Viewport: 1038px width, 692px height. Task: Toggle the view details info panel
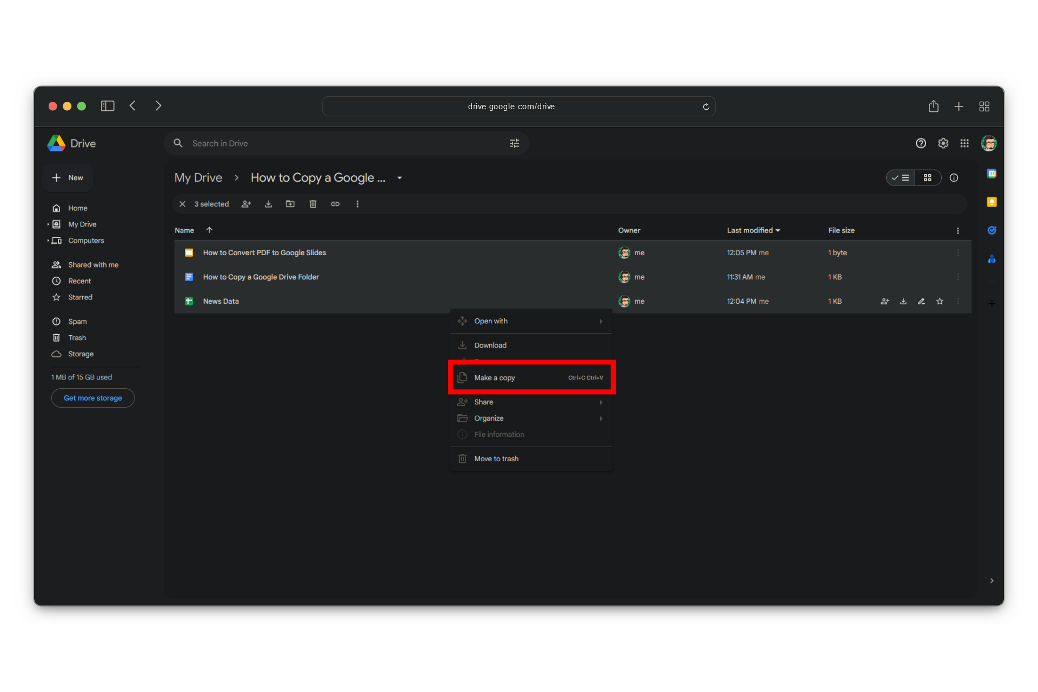coord(954,178)
